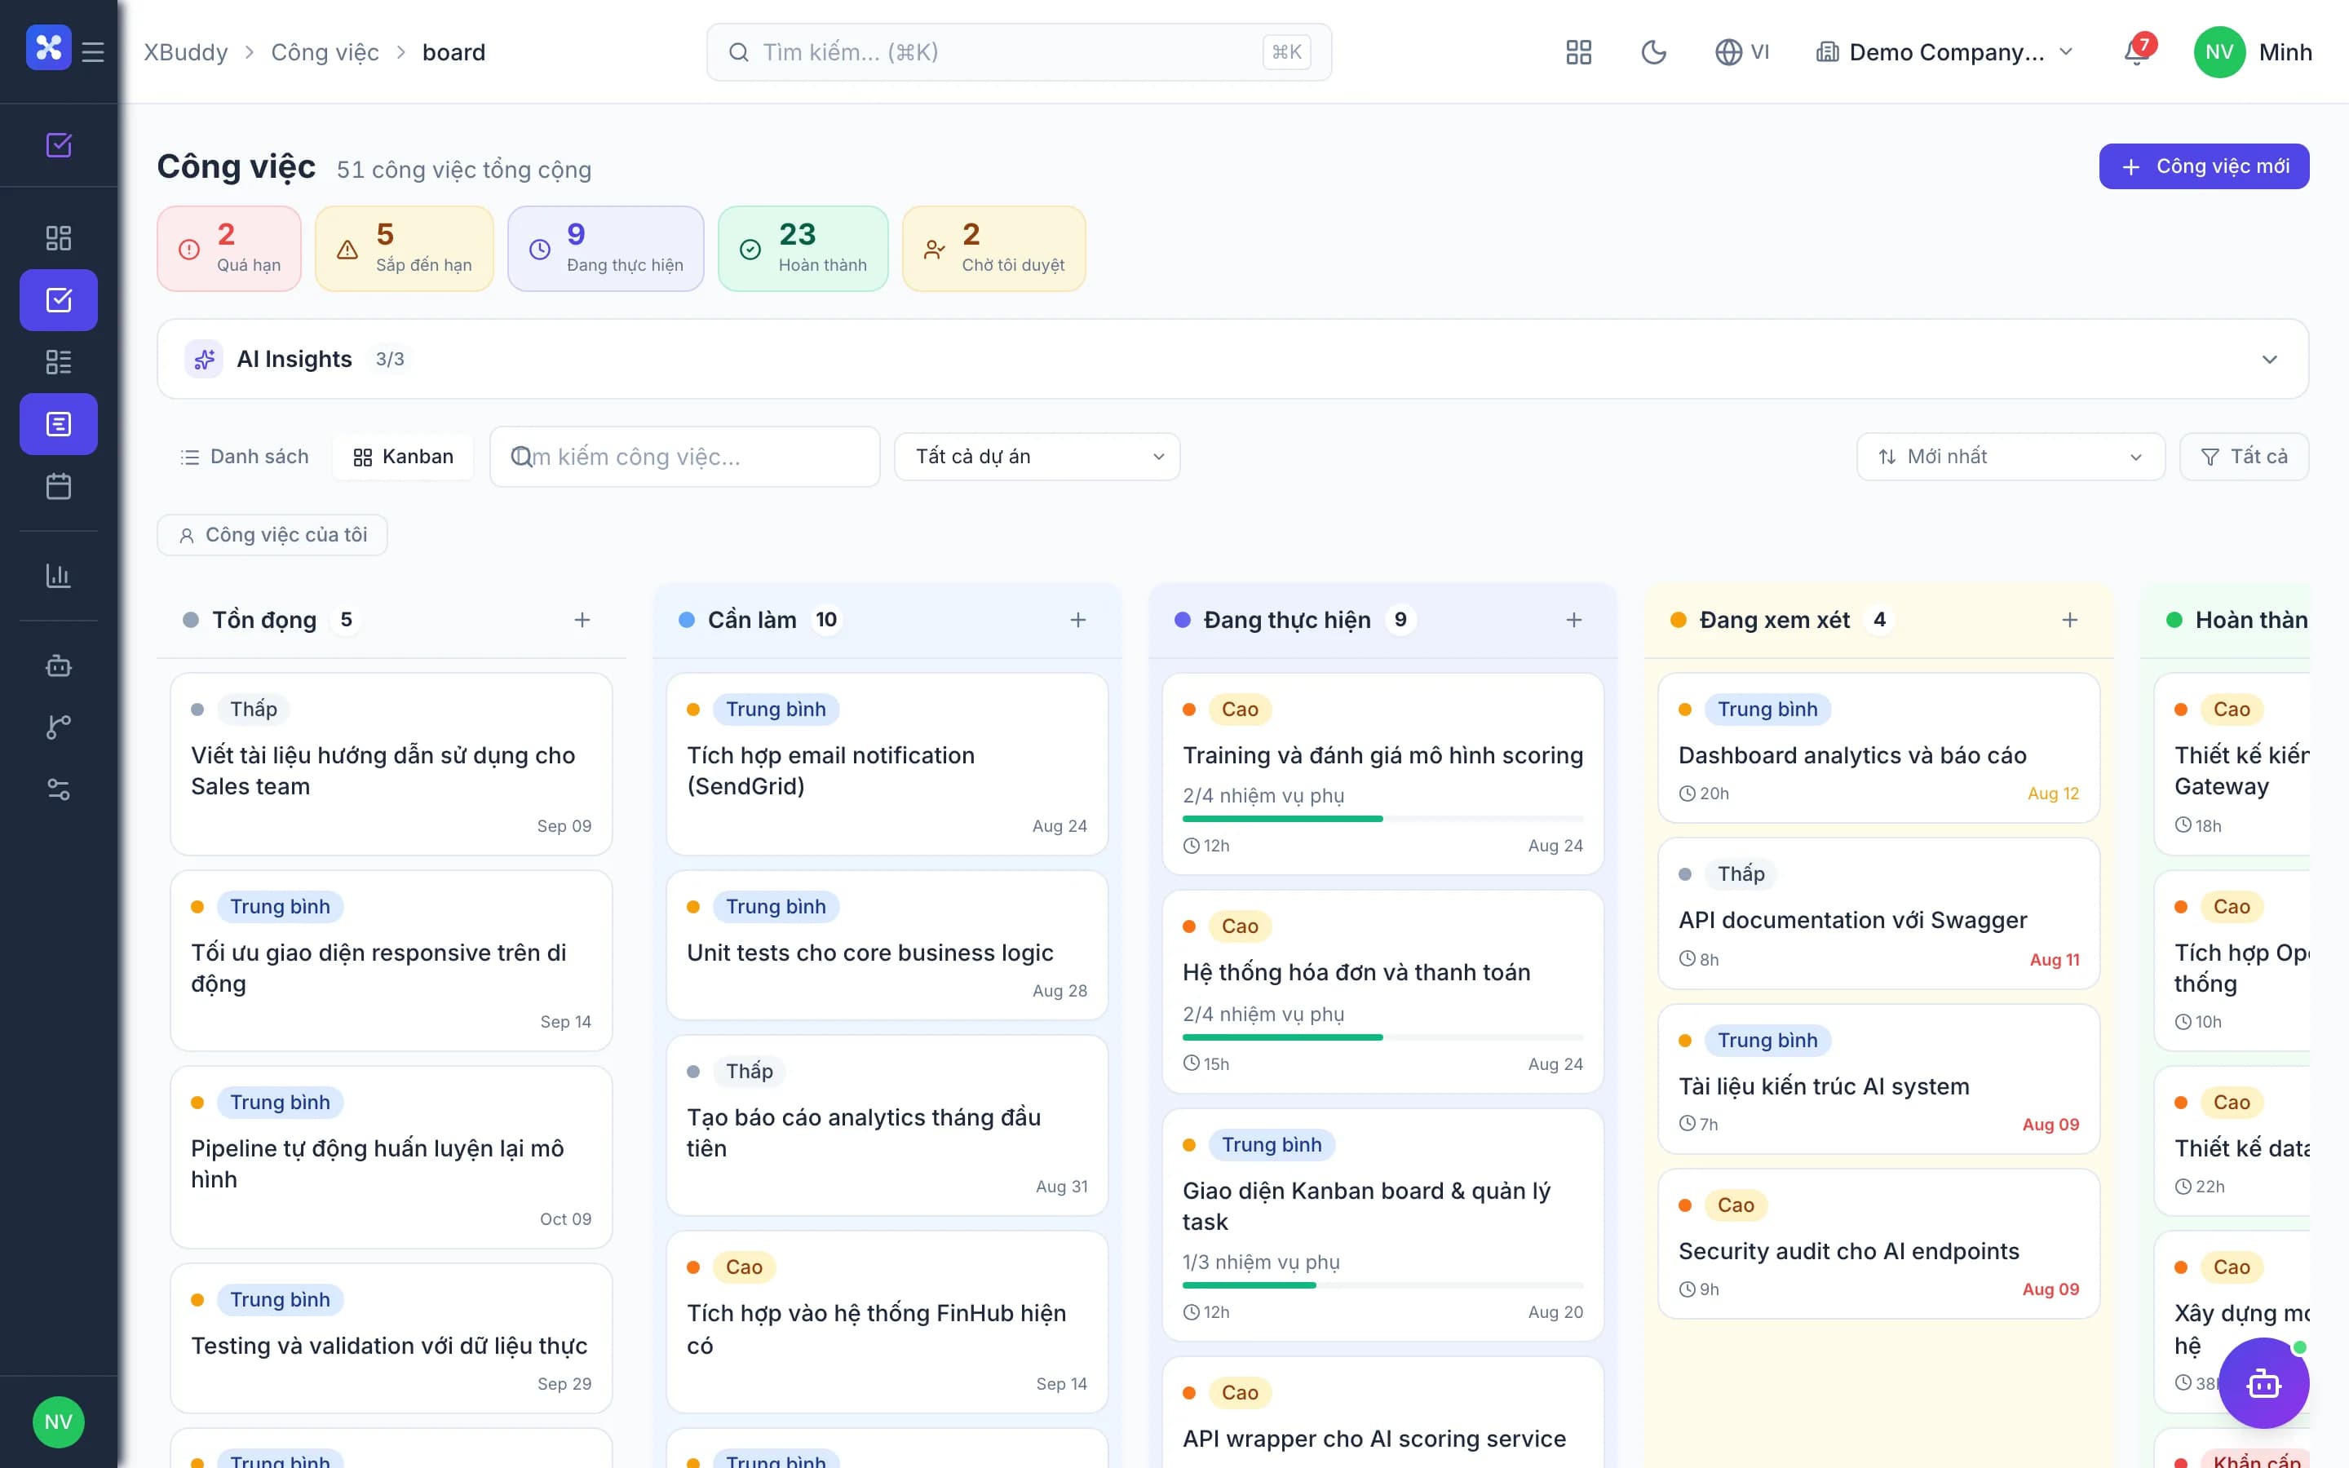Open the purple checkbox icon atop sidebar
Viewport: 2349px width, 1468px height.
58,144
